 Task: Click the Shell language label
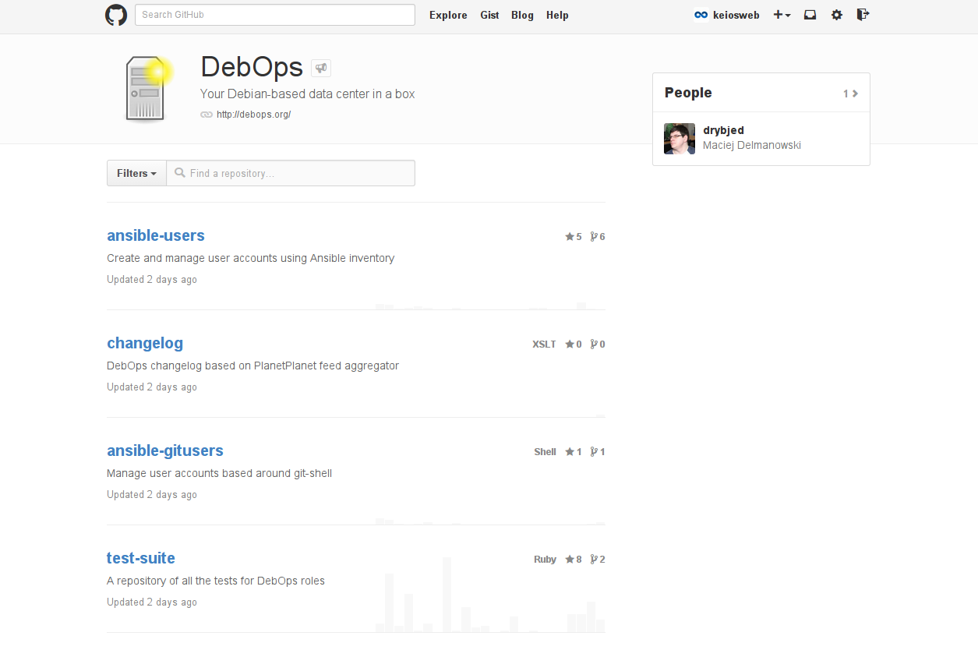tap(545, 452)
